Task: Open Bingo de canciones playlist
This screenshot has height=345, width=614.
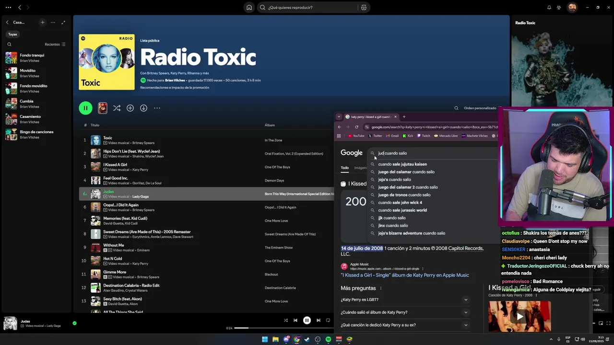Action: coord(36,134)
